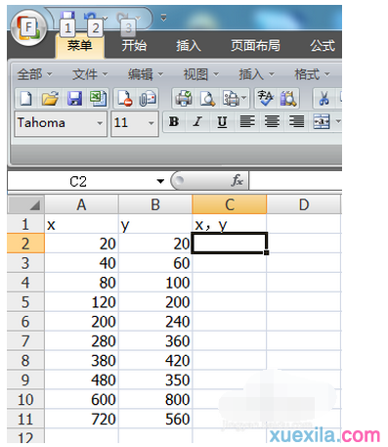Click cell A11 with value 720

point(81,419)
